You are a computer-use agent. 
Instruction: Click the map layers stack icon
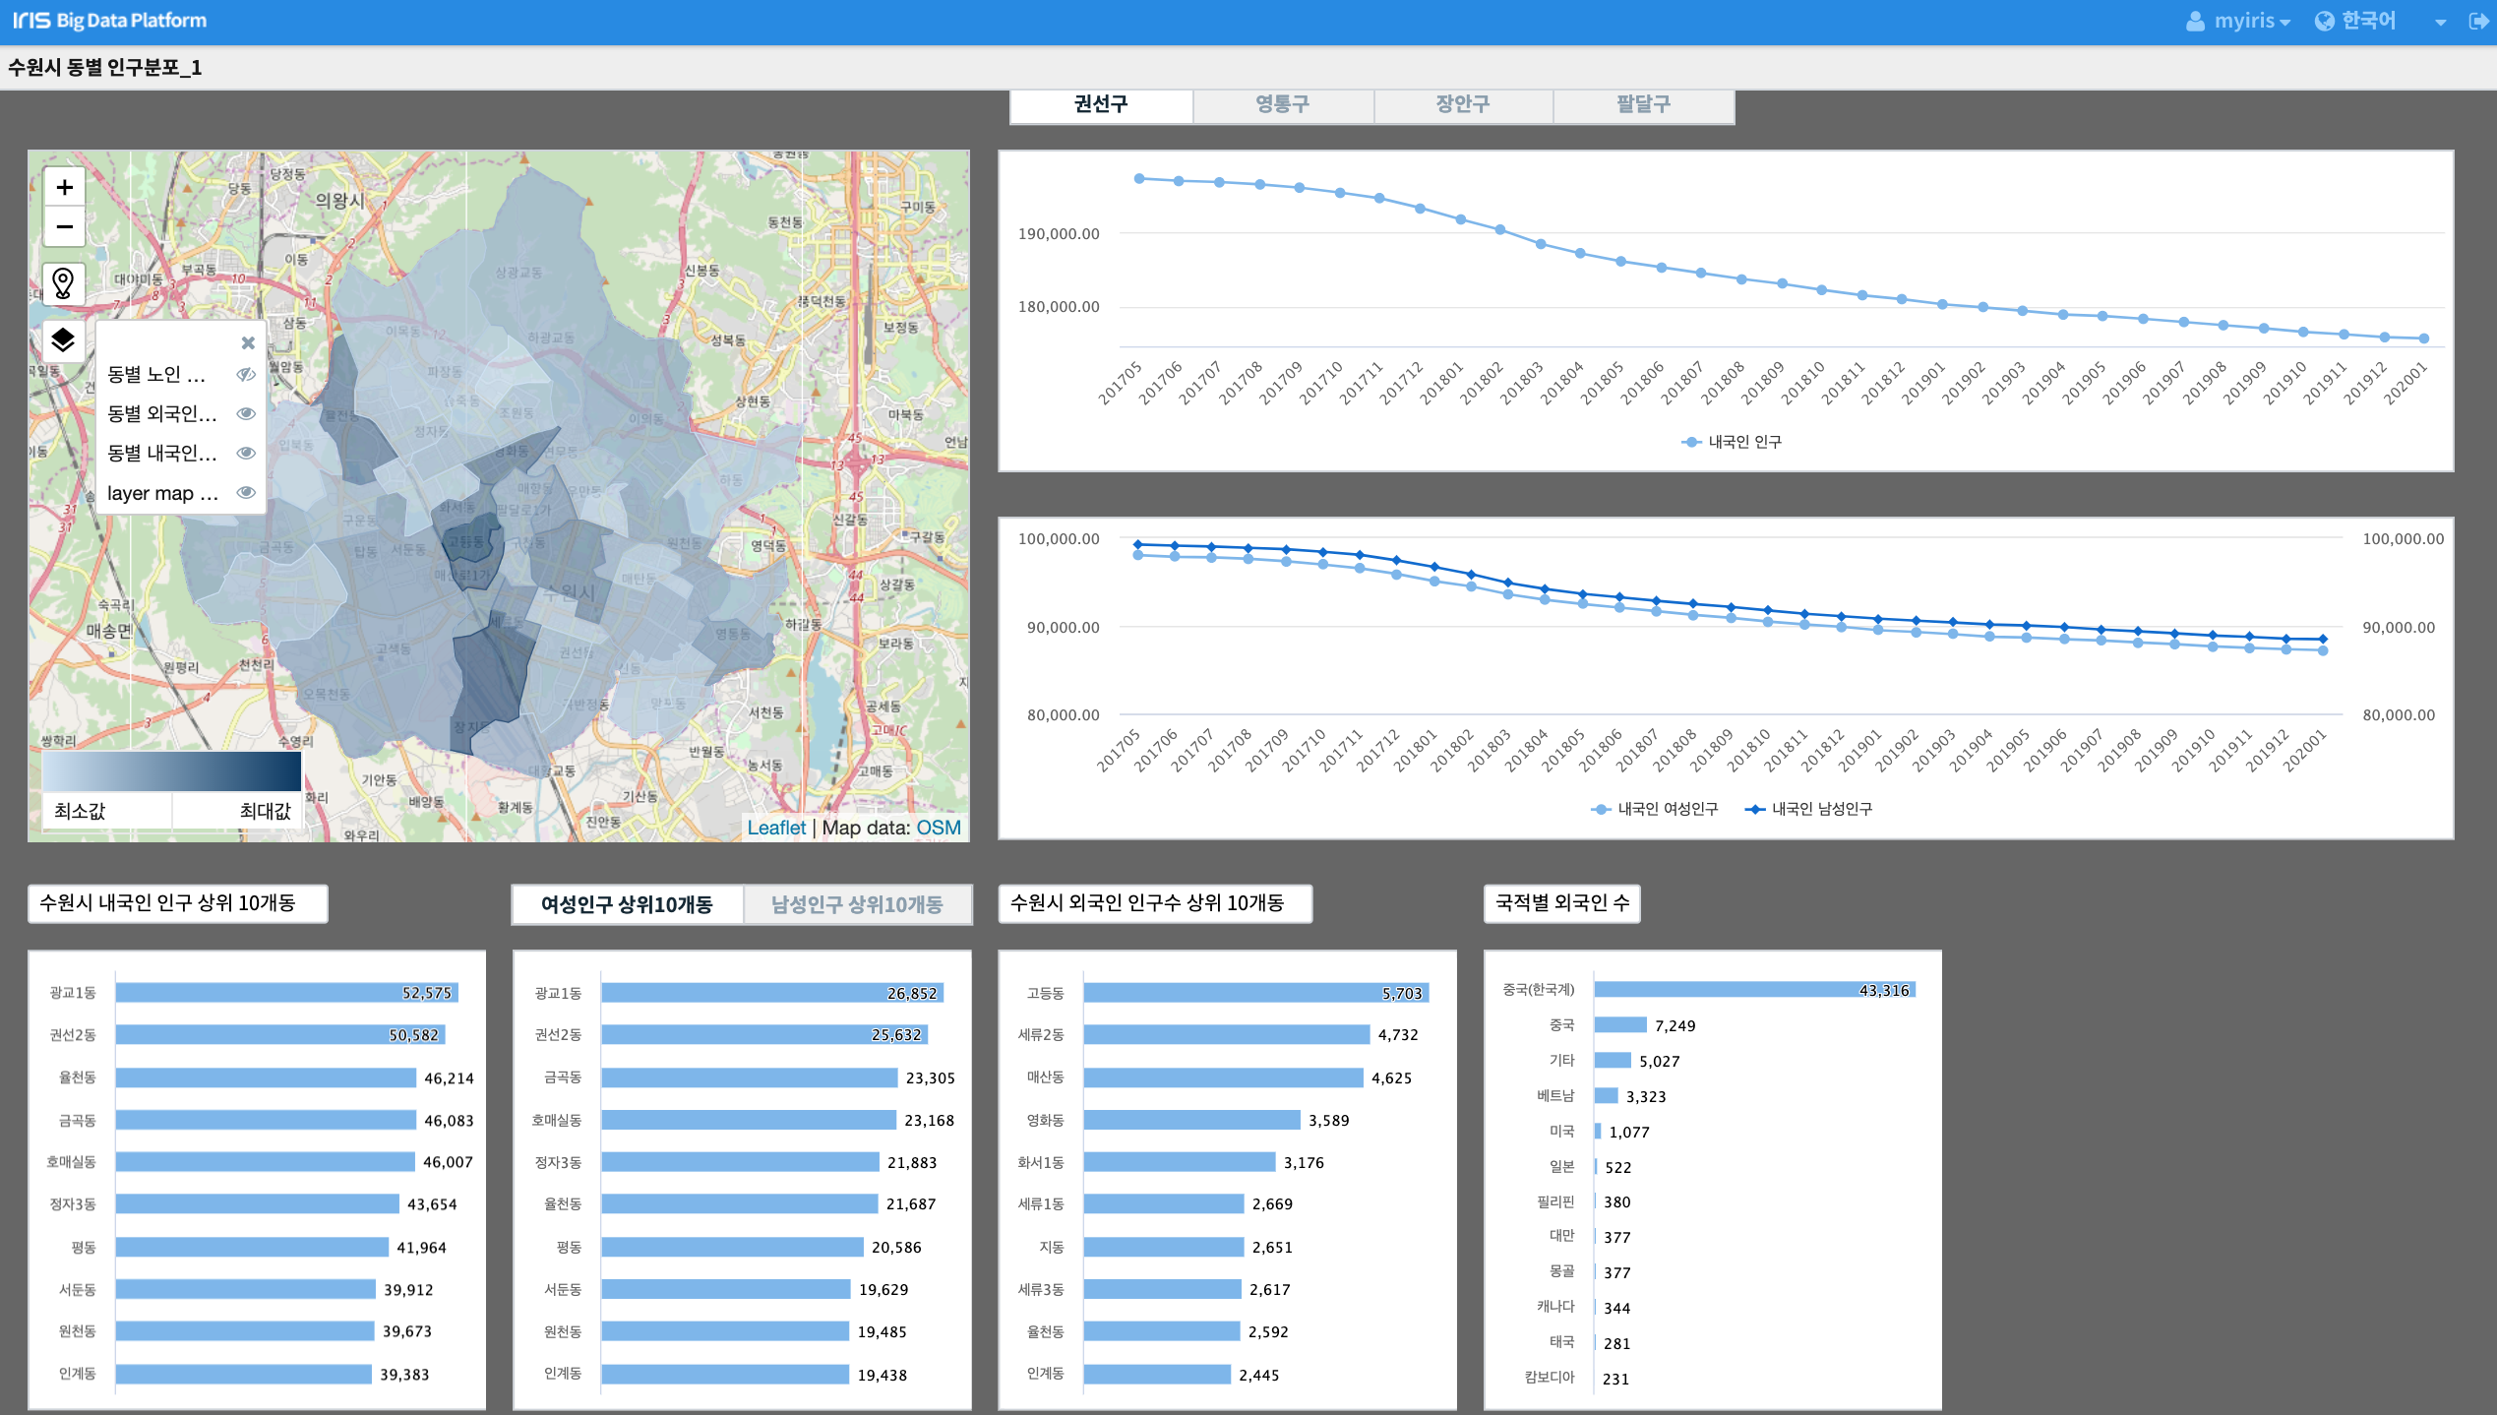coord(63,340)
